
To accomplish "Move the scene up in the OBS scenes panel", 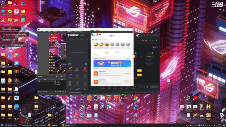I will (x=44, y=91).
